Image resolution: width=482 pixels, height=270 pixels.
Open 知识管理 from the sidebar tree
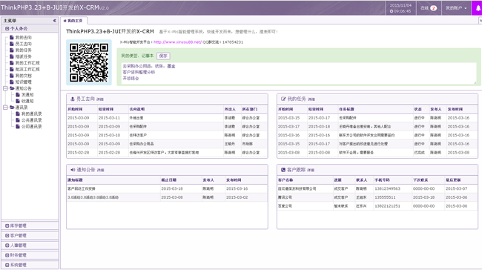coord(24,82)
